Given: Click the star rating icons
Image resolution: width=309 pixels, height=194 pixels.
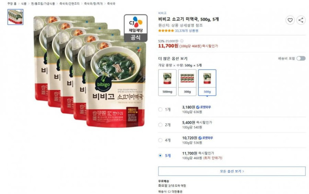Looking at the screenshot, I should click(x=166, y=31).
